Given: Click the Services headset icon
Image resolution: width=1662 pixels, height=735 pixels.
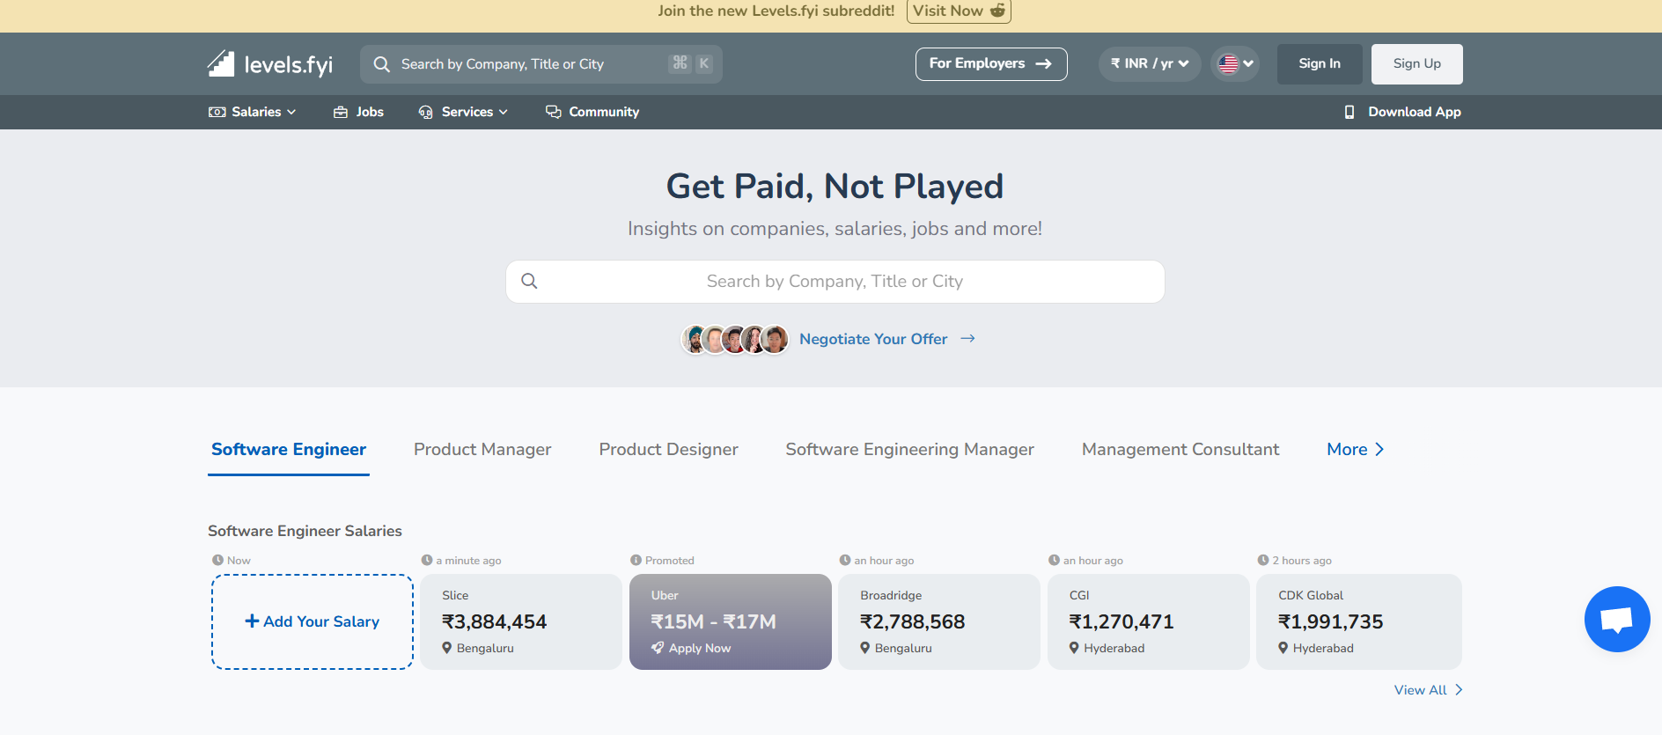Looking at the screenshot, I should (x=426, y=112).
